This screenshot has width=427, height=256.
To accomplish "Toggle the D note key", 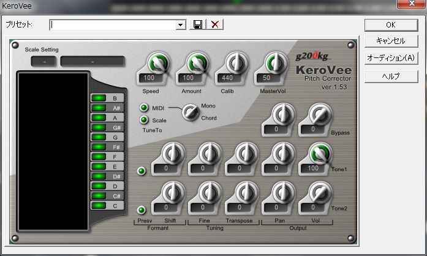I will [107, 186].
